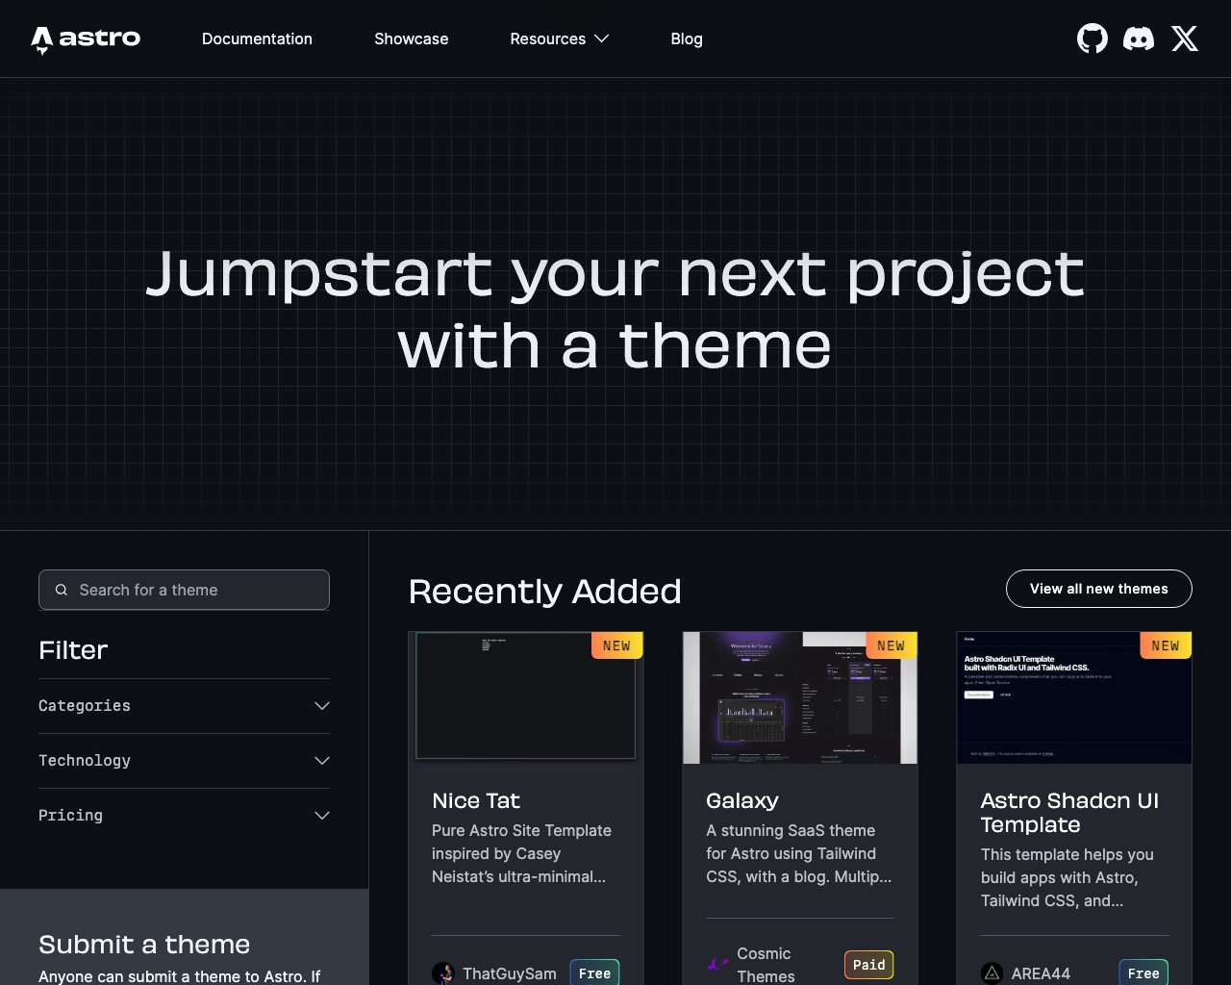Click the ThatGuySam author name
The image size is (1231, 985).
click(x=510, y=973)
